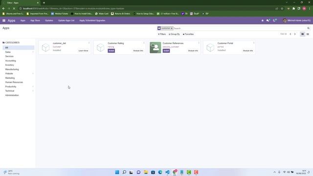Viewport: 313px width, 176px height.
Task: Click the customer_det cube icon
Action: (45, 47)
